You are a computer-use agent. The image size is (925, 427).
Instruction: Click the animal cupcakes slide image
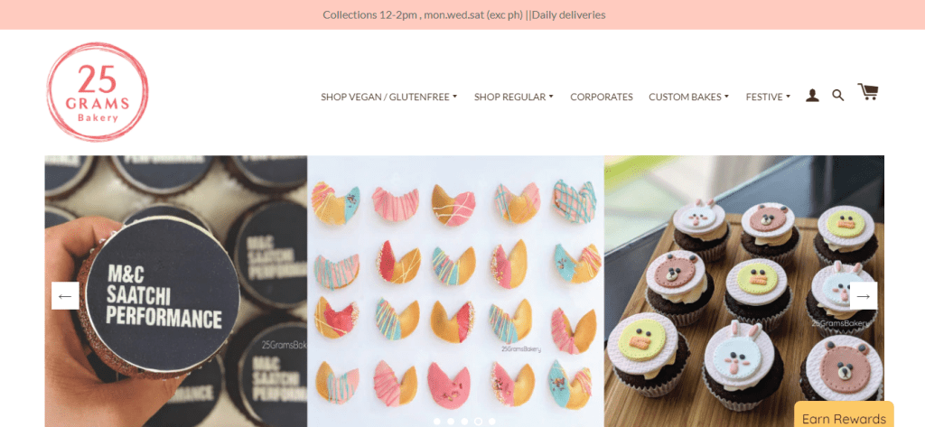744,291
